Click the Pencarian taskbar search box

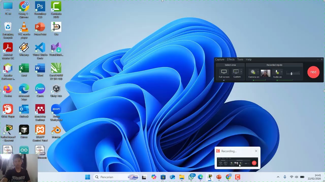[x=116, y=177]
